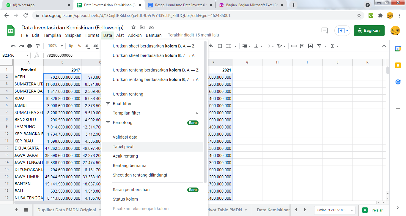Open the Jumlah summary dropdown
The image size is (406, 216).
[335, 210]
